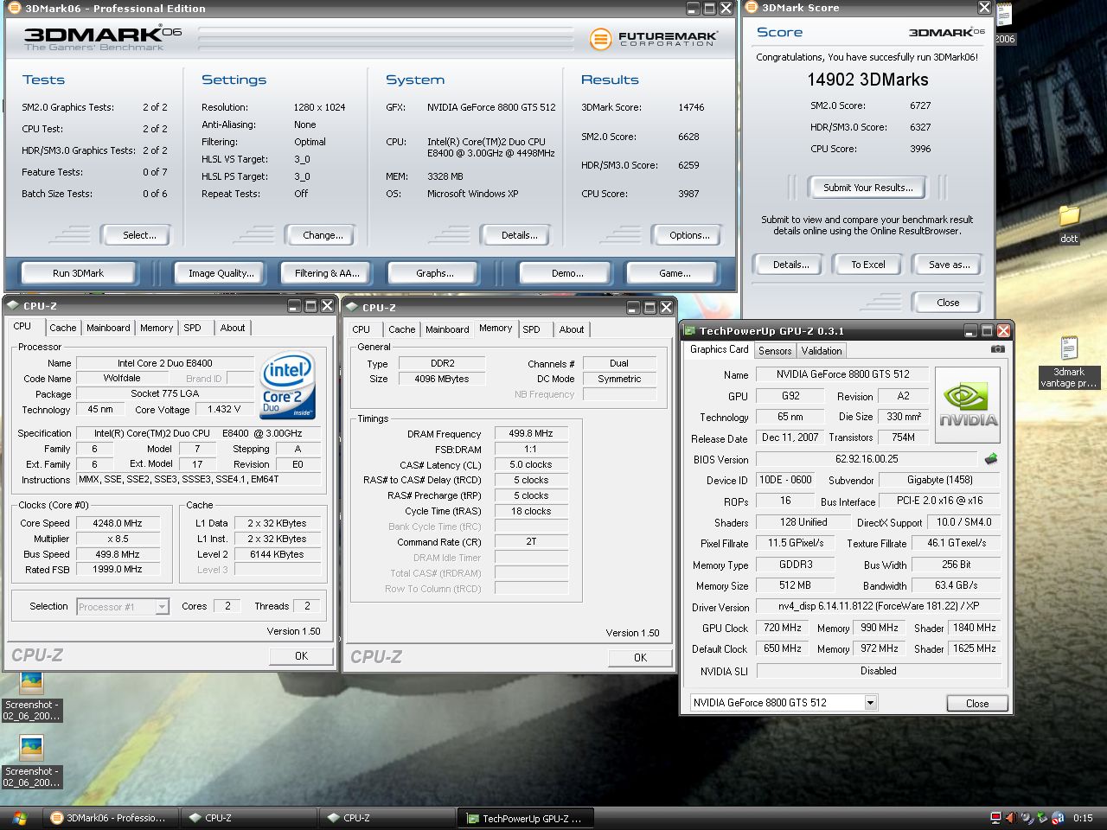Click the Run 3DMark button
Image resolution: width=1107 pixels, height=830 pixels.
point(78,273)
